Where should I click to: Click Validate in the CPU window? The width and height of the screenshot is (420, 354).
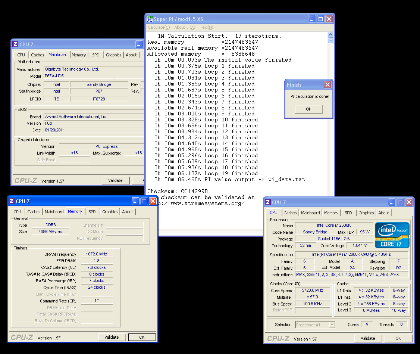coord(368,338)
